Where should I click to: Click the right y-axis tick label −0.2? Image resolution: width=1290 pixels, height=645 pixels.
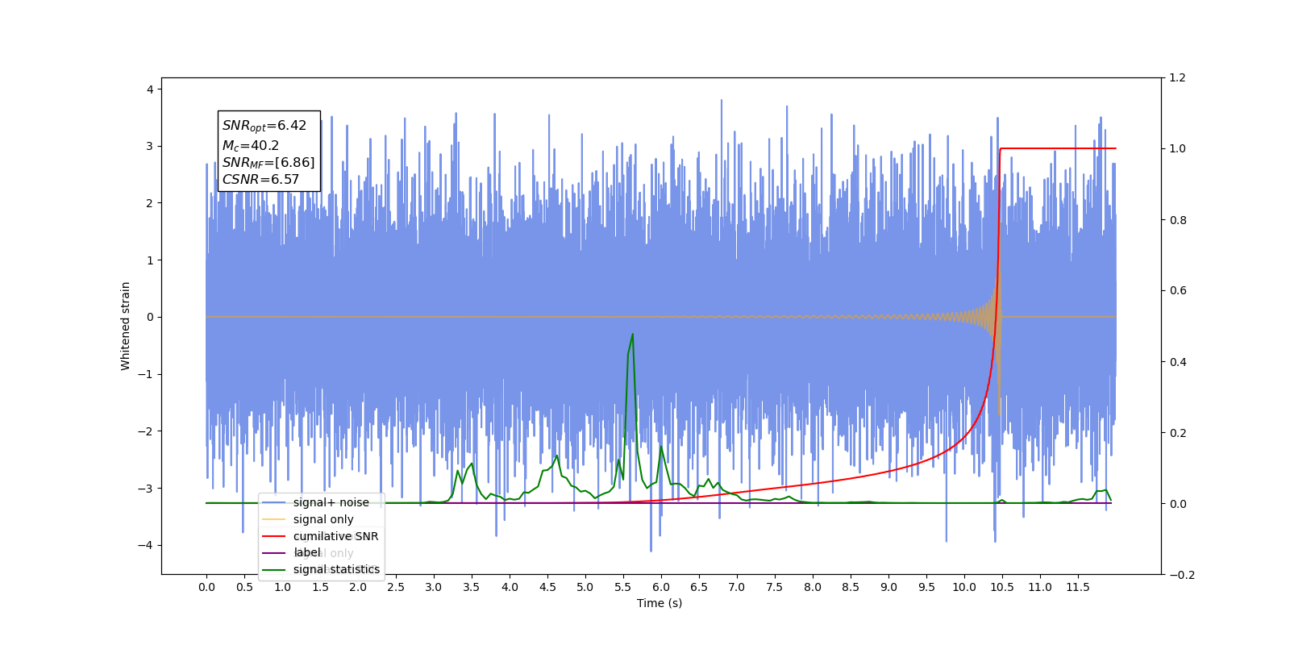(1182, 575)
